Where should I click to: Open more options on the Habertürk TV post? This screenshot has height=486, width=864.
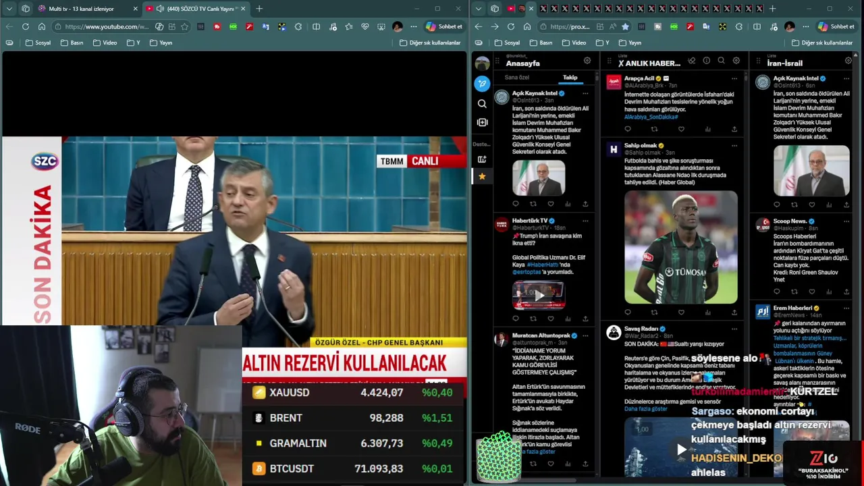[585, 221]
